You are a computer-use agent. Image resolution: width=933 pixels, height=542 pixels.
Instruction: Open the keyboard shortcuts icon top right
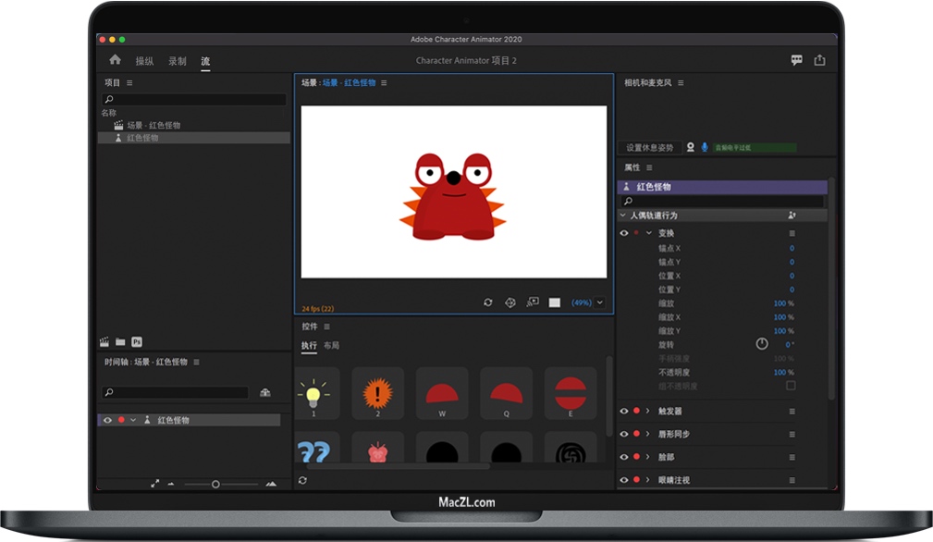[x=796, y=59]
